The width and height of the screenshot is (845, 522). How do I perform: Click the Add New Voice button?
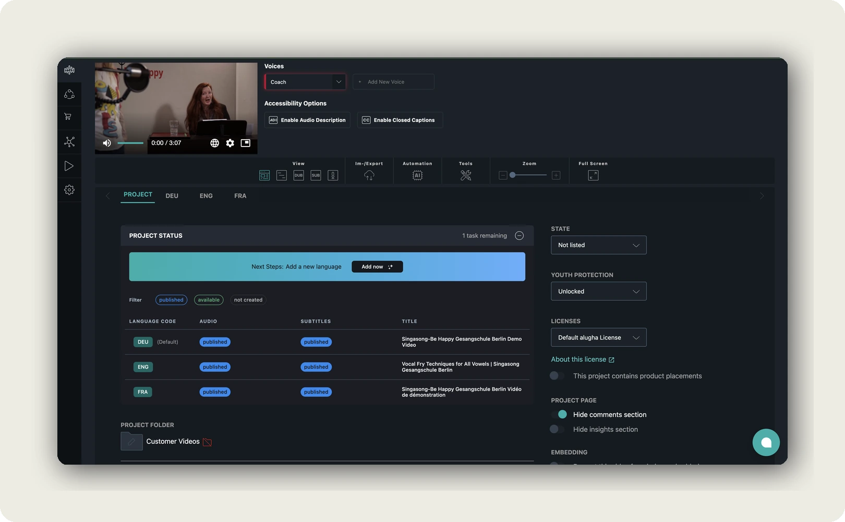(x=394, y=82)
